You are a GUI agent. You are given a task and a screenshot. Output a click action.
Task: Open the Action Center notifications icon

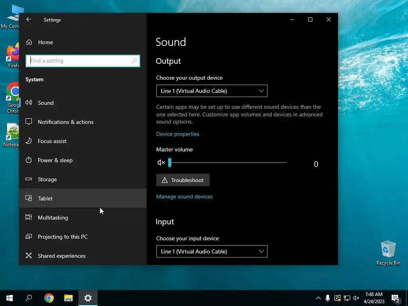tap(396, 298)
